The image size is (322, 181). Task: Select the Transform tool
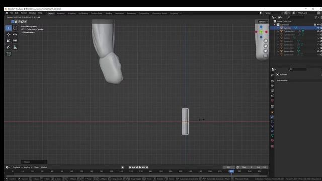click(15, 41)
